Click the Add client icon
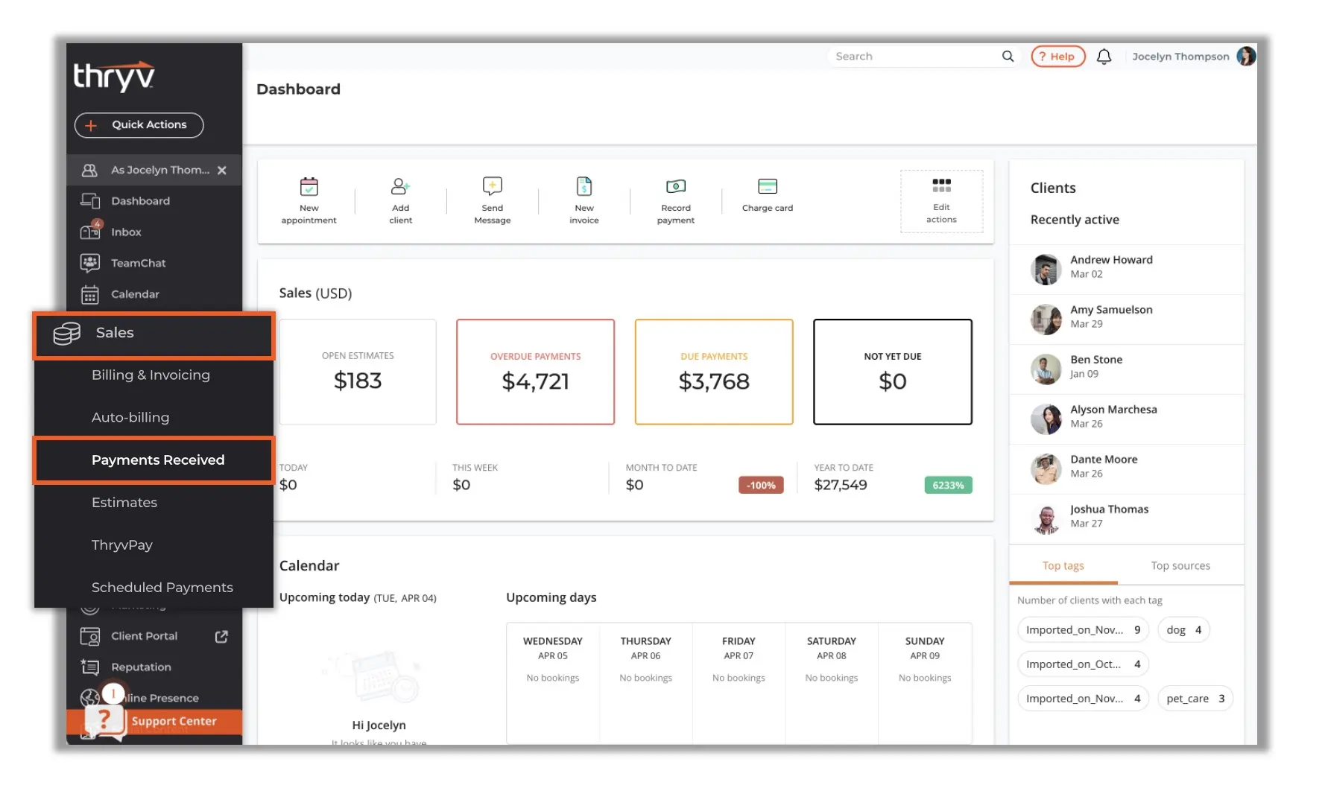Image resolution: width=1325 pixels, height=785 pixels. pyautogui.click(x=400, y=186)
